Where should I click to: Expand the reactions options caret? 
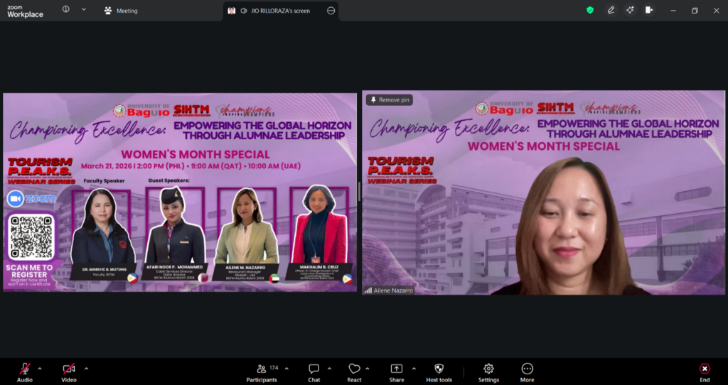pos(368,369)
